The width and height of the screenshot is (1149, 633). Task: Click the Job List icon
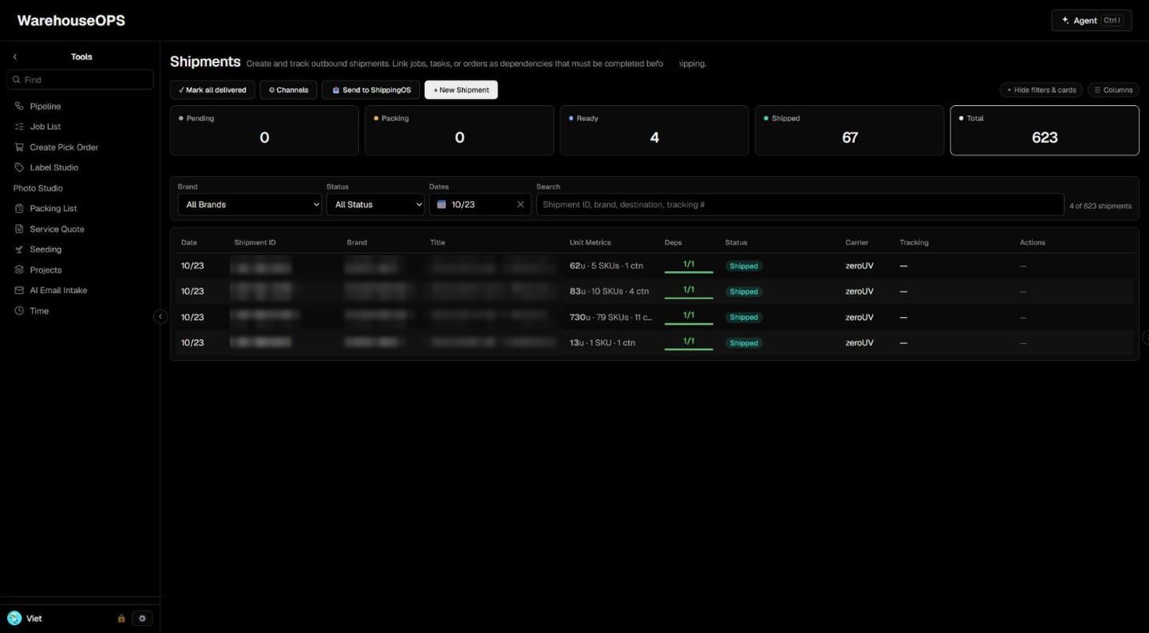click(19, 127)
